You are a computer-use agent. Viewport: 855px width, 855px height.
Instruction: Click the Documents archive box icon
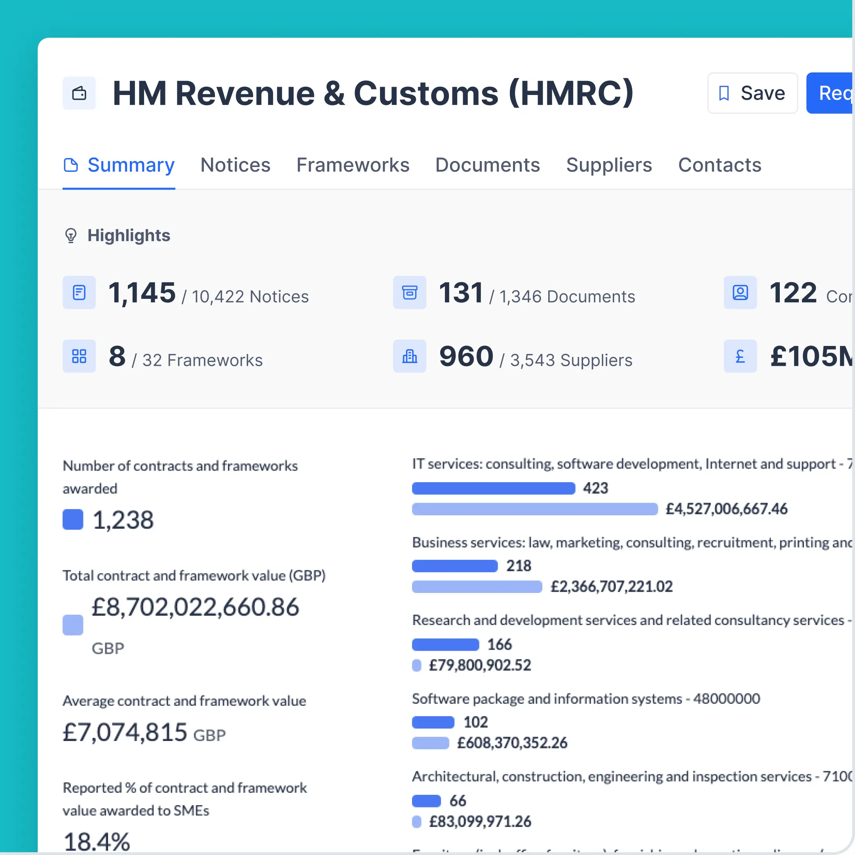click(x=410, y=293)
